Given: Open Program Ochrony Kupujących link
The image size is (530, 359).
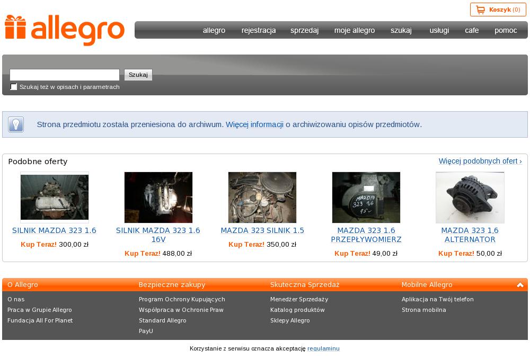Looking at the screenshot, I should pyautogui.click(x=182, y=299).
